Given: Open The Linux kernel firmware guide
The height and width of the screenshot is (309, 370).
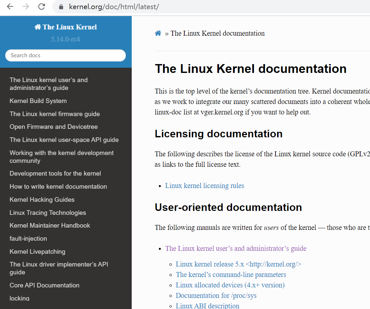Looking at the screenshot, I should (x=55, y=114).
